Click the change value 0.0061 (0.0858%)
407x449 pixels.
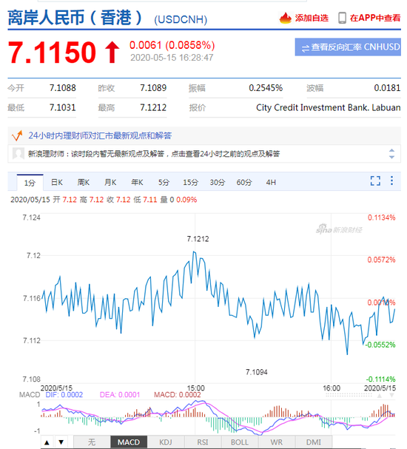172,45
